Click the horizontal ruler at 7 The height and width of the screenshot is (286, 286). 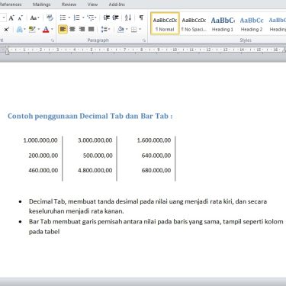coord(124,50)
